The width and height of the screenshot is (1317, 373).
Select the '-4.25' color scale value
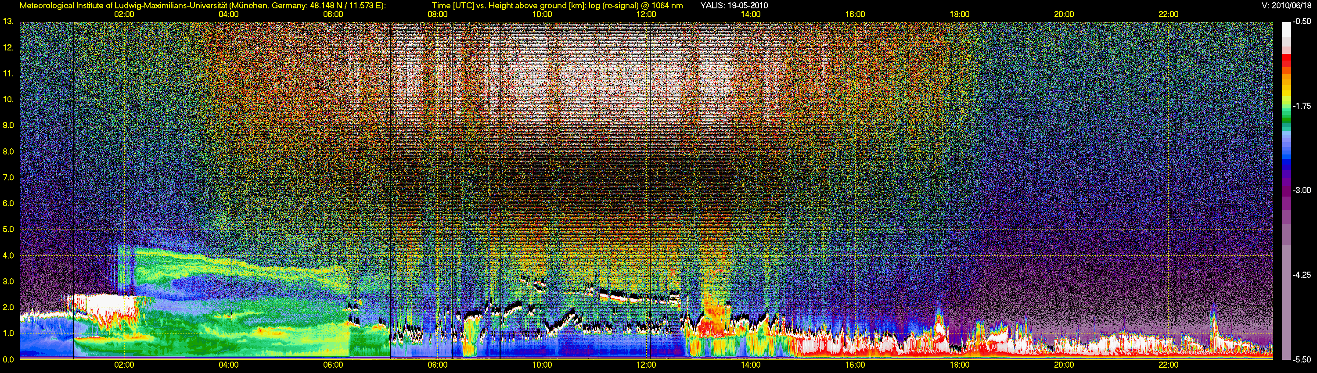(x=1302, y=275)
